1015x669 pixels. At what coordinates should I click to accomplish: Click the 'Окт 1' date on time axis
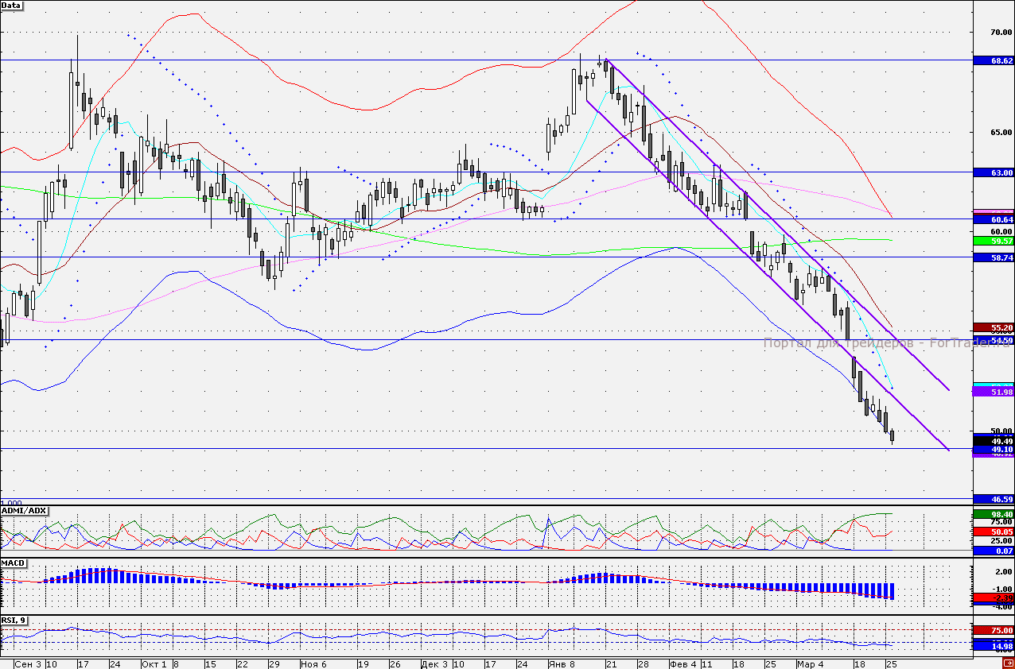154,663
